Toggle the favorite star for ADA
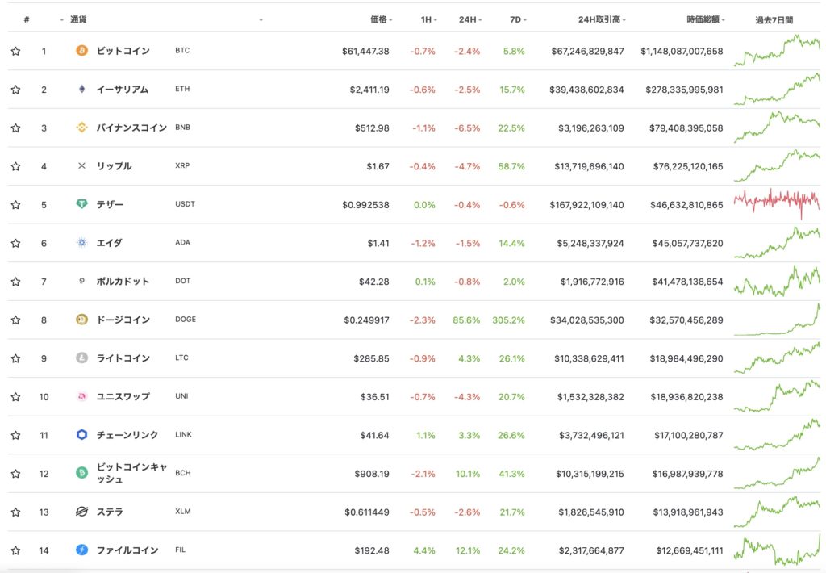The image size is (826, 573). coord(16,243)
